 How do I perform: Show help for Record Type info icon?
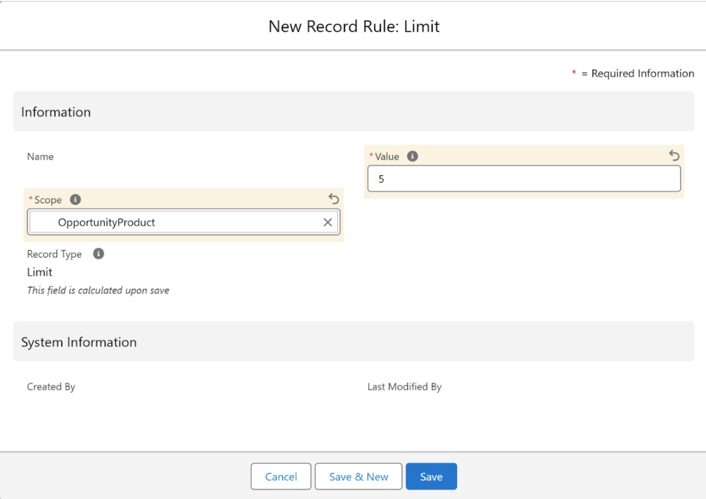[99, 254]
